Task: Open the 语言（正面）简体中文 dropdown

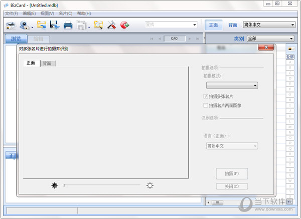Action: pos(232,146)
